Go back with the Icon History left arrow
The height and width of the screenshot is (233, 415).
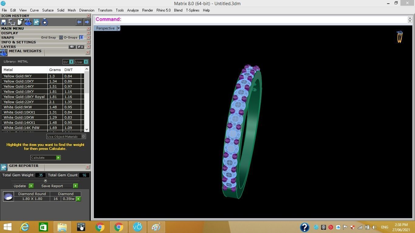point(79,22)
